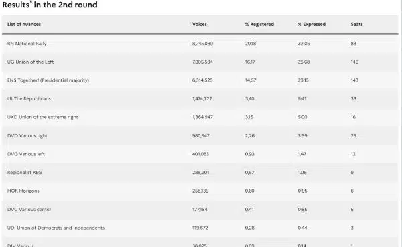Select the 'Regionalist REG' label
Image resolution: width=402 pixels, height=247 pixels.
pos(25,173)
